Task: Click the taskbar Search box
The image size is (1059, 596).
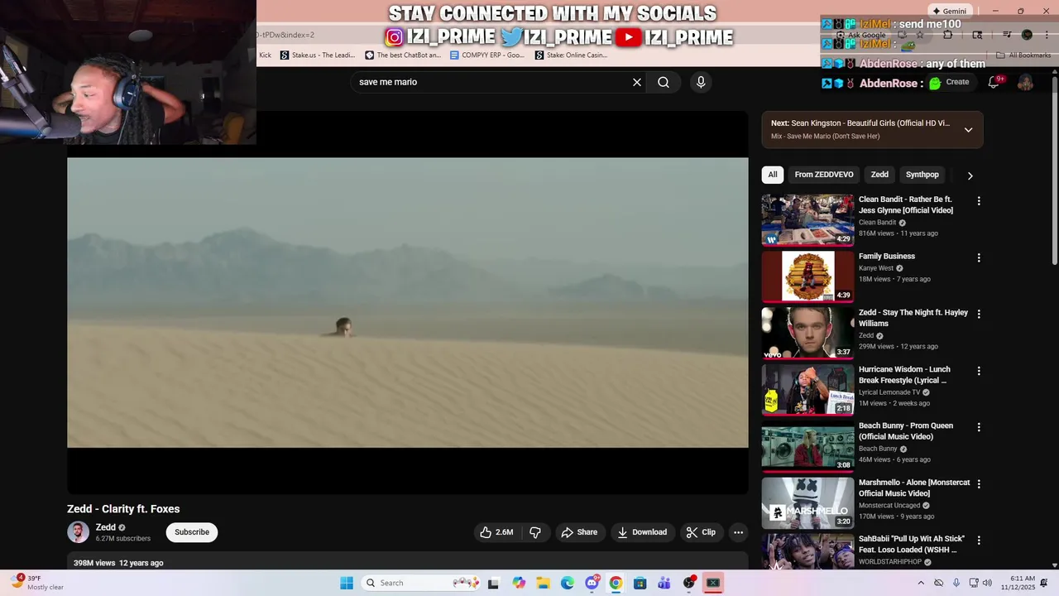Action: (422, 583)
